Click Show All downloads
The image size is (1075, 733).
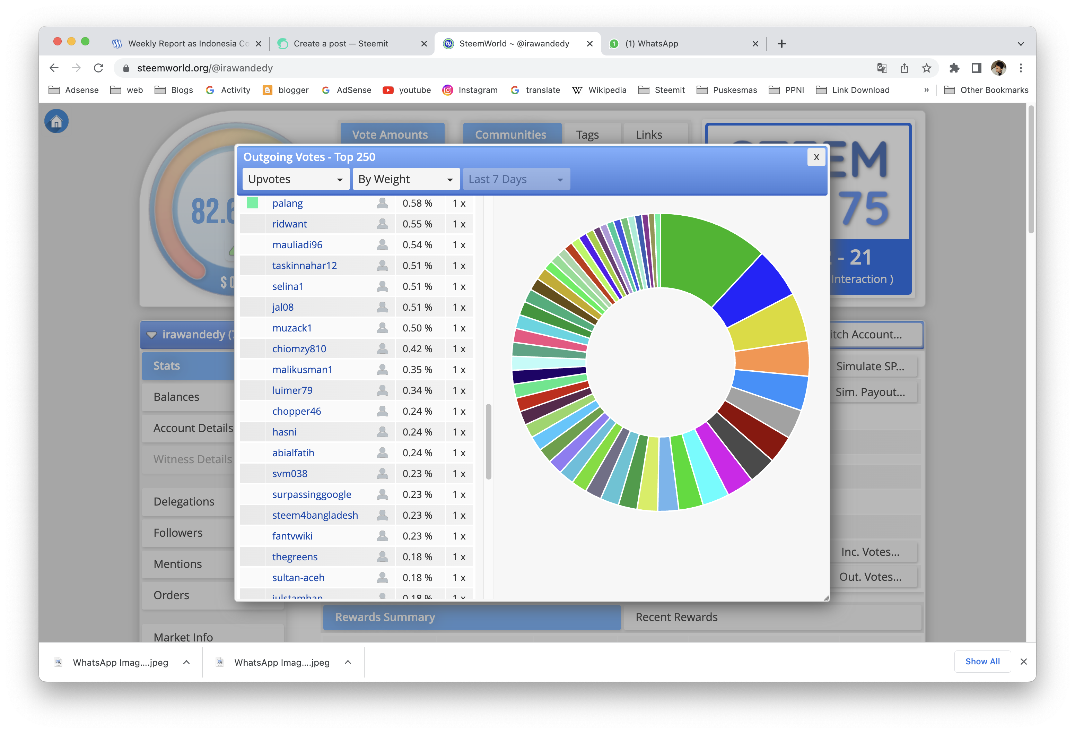coord(982,661)
